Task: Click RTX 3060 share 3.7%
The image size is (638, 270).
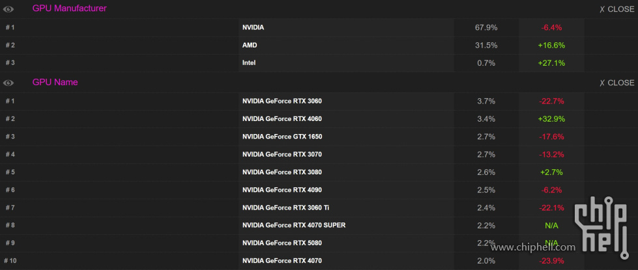Action: (x=486, y=101)
